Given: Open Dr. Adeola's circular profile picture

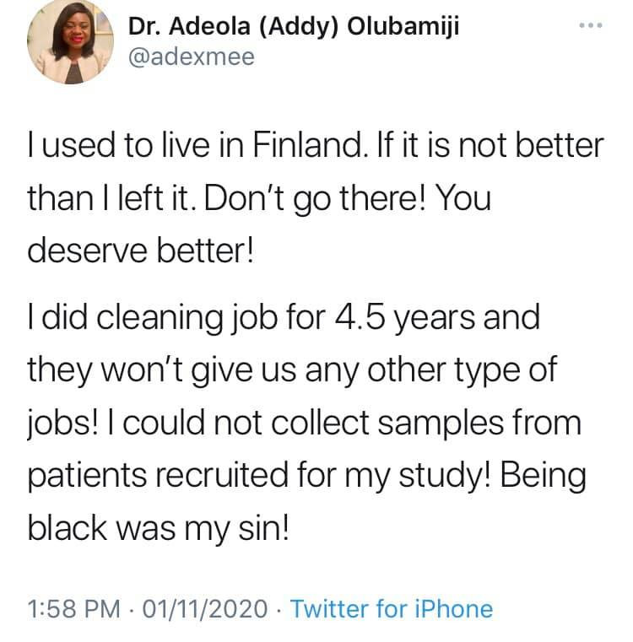Looking at the screenshot, I should [x=70, y=42].
